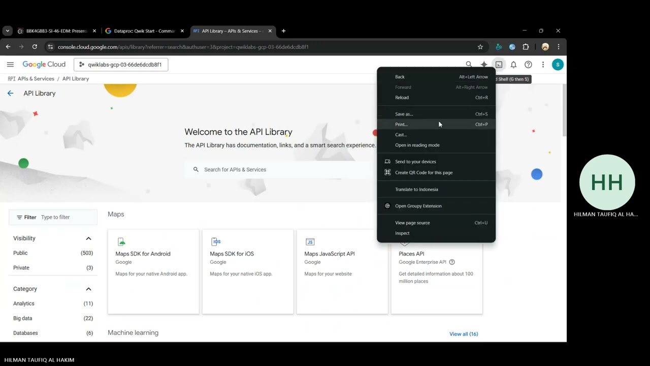
Task: Close the Dataproc: Qwik Start tab
Action: pyautogui.click(x=182, y=31)
